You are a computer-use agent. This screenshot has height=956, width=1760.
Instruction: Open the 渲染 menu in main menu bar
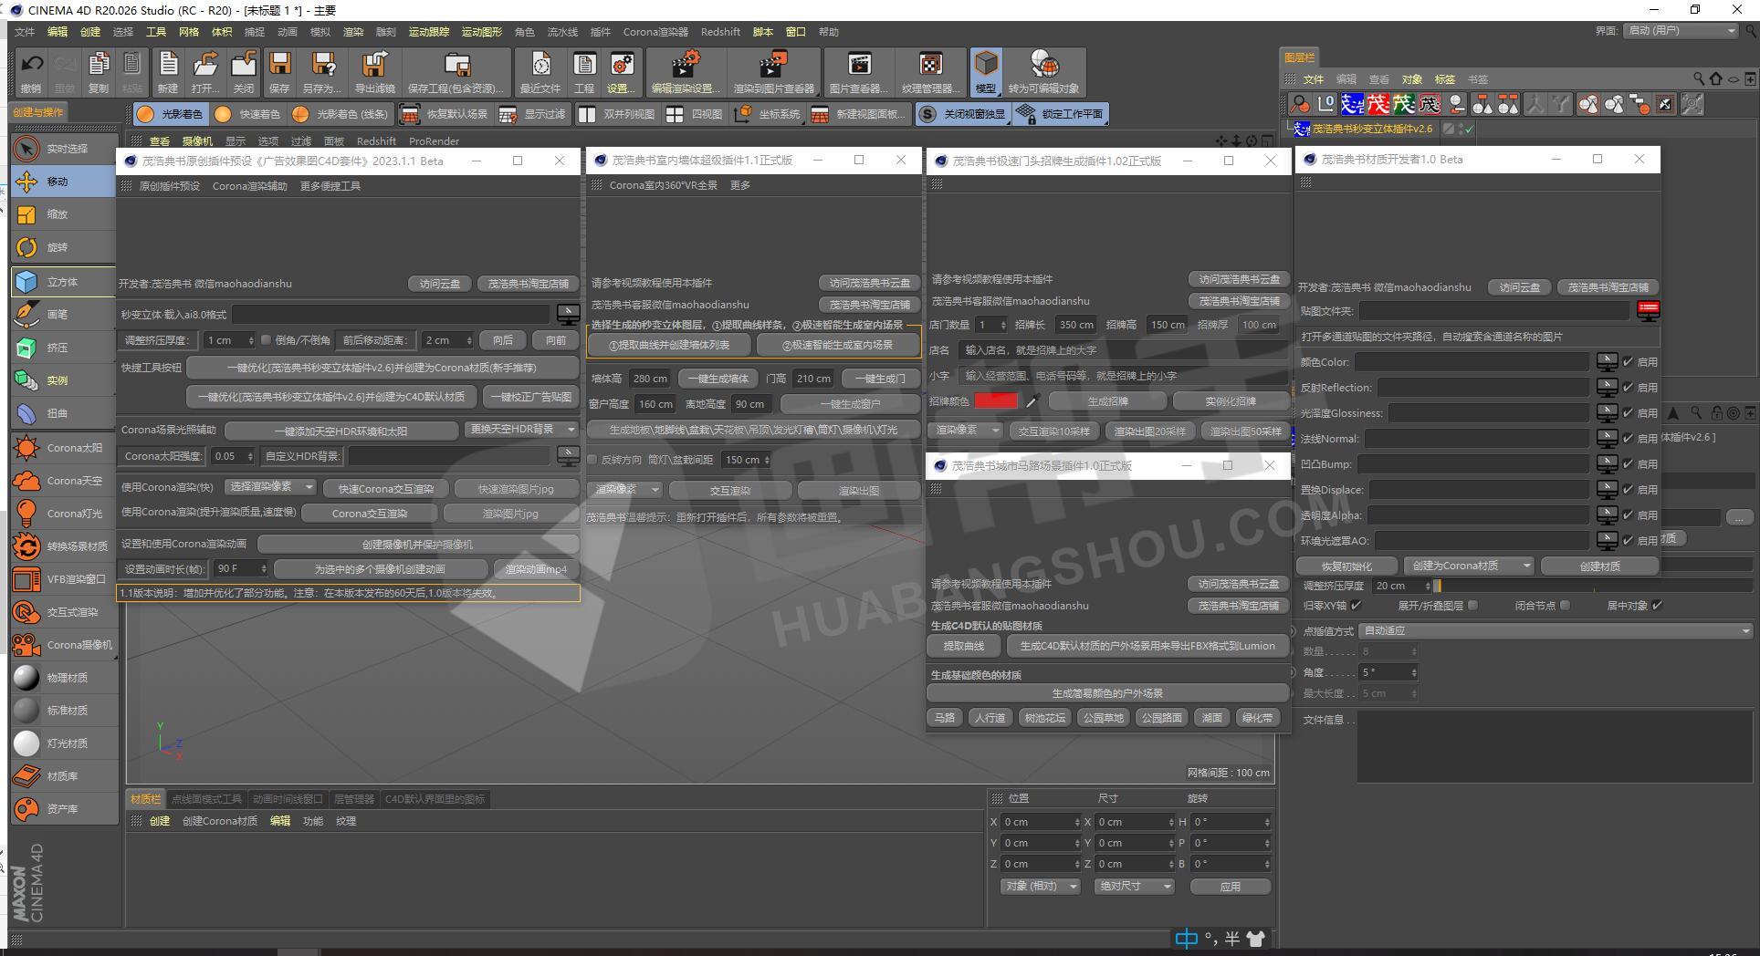353,32
